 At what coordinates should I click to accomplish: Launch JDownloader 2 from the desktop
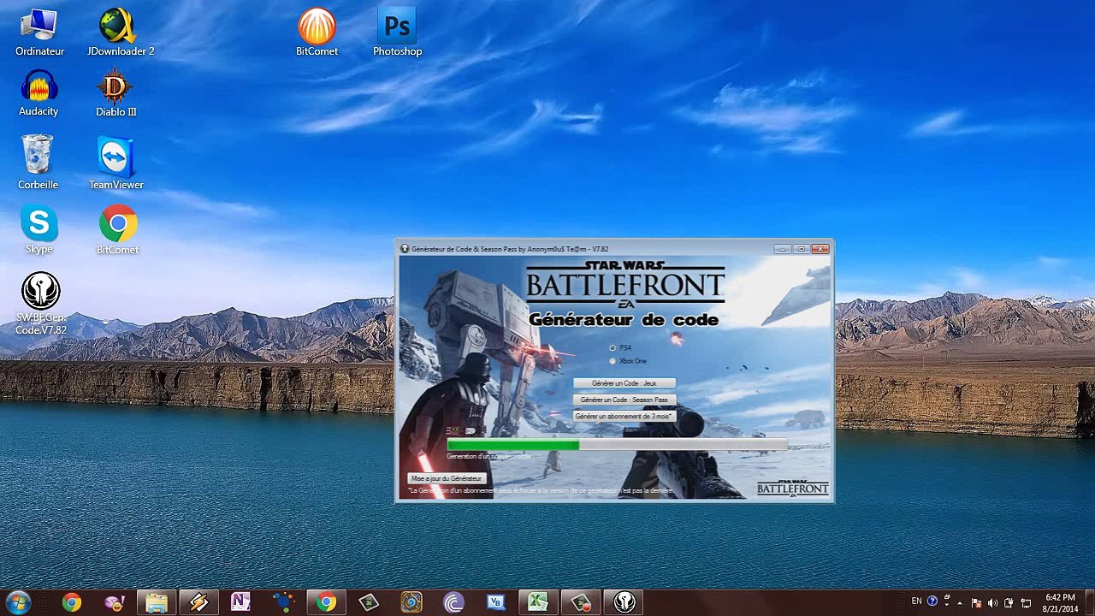point(121,33)
